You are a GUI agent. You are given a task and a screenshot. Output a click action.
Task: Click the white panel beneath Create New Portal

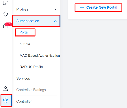[x=97, y=15]
